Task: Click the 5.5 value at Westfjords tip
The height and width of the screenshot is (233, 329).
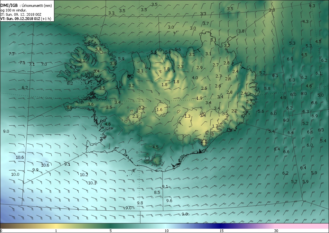Action: click(87, 44)
